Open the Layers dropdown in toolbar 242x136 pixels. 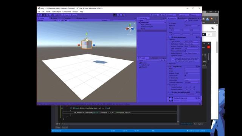point(184,15)
